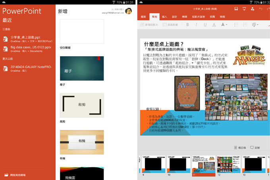
Task: Toggle bold formatting (B)
Action: point(187,25)
